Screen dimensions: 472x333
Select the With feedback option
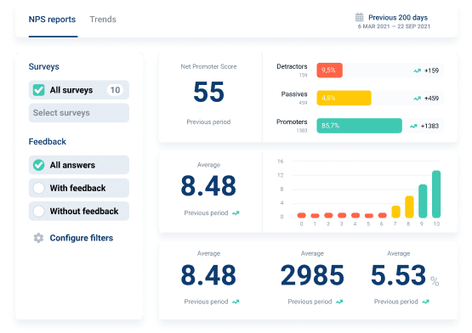(x=79, y=188)
